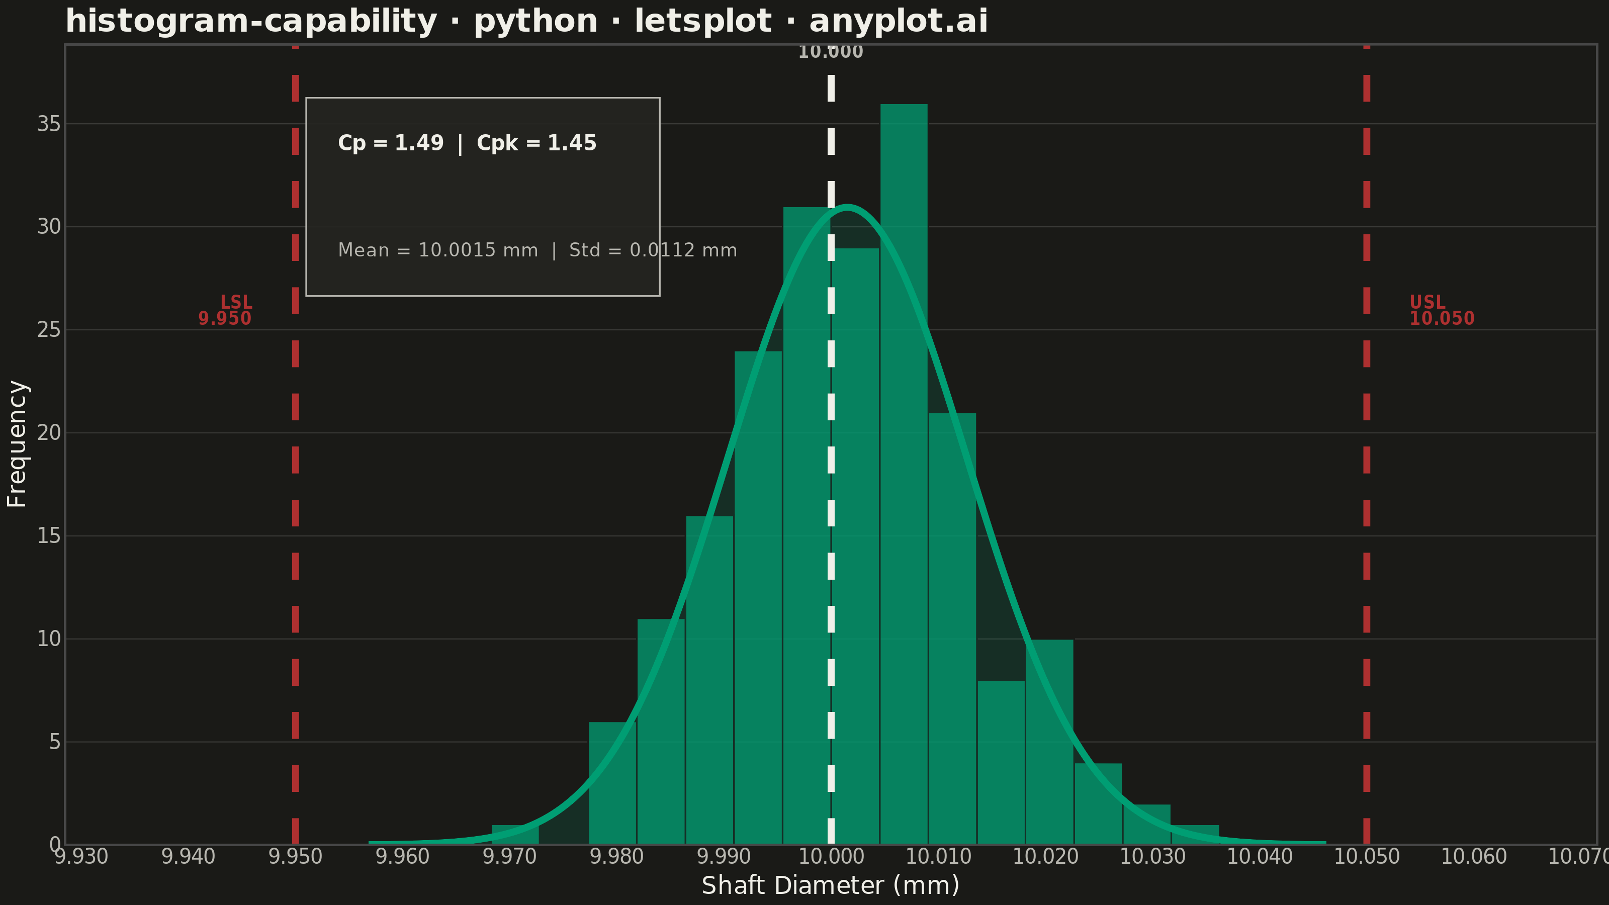Click the 10.020 x-axis tick label

[x=1046, y=857]
